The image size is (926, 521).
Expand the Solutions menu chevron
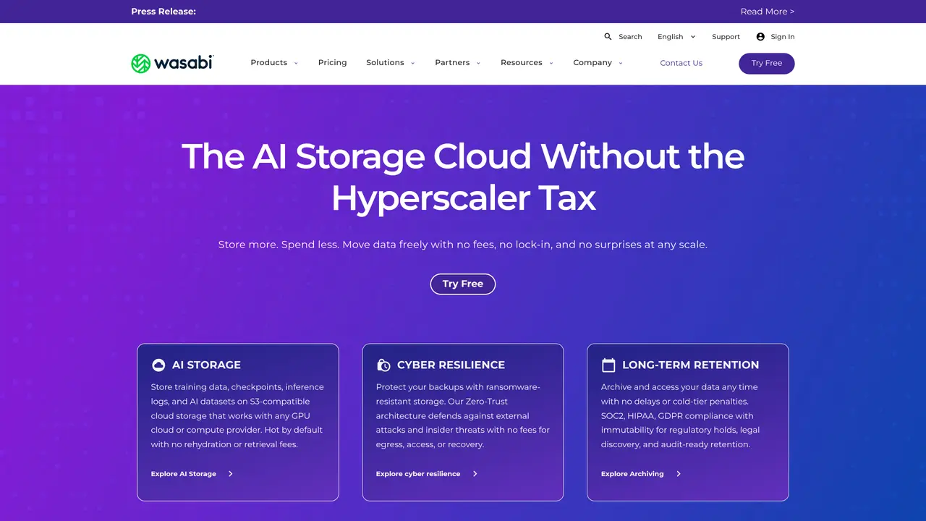tap(413, 63)
